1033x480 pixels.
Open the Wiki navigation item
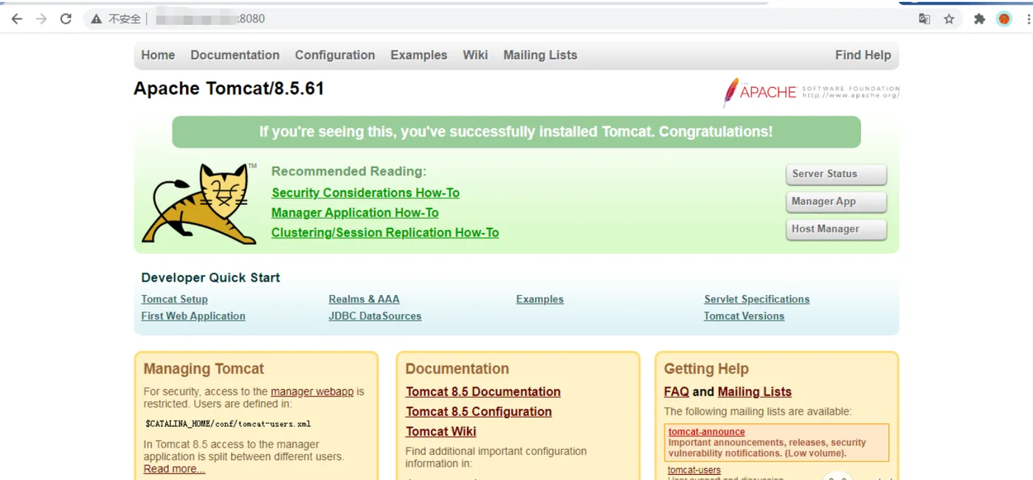click(475, 55)
